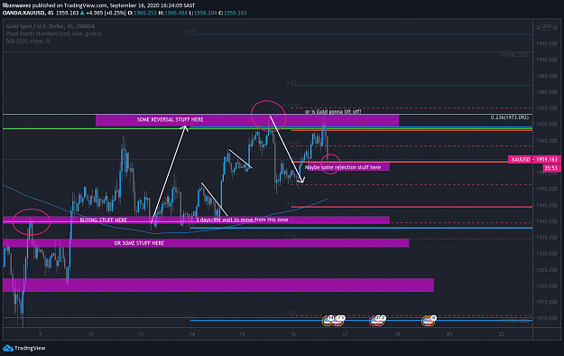Click the 1980.000 price axis value
Viewport: 564px width, 356px height.
tap(548, 92)
